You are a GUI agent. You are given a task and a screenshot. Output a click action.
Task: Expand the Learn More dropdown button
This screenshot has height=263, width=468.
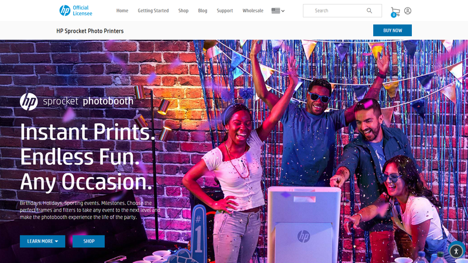pyautogui.click(x=42, y=241)
